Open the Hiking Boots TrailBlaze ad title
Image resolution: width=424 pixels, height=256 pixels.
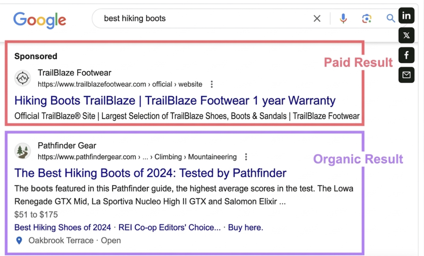tap(175, 100)
